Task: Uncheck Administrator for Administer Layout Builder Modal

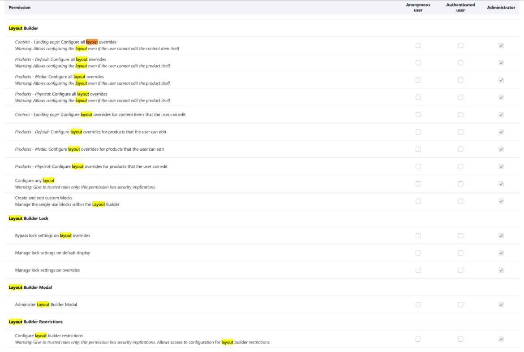Action: 501,305
